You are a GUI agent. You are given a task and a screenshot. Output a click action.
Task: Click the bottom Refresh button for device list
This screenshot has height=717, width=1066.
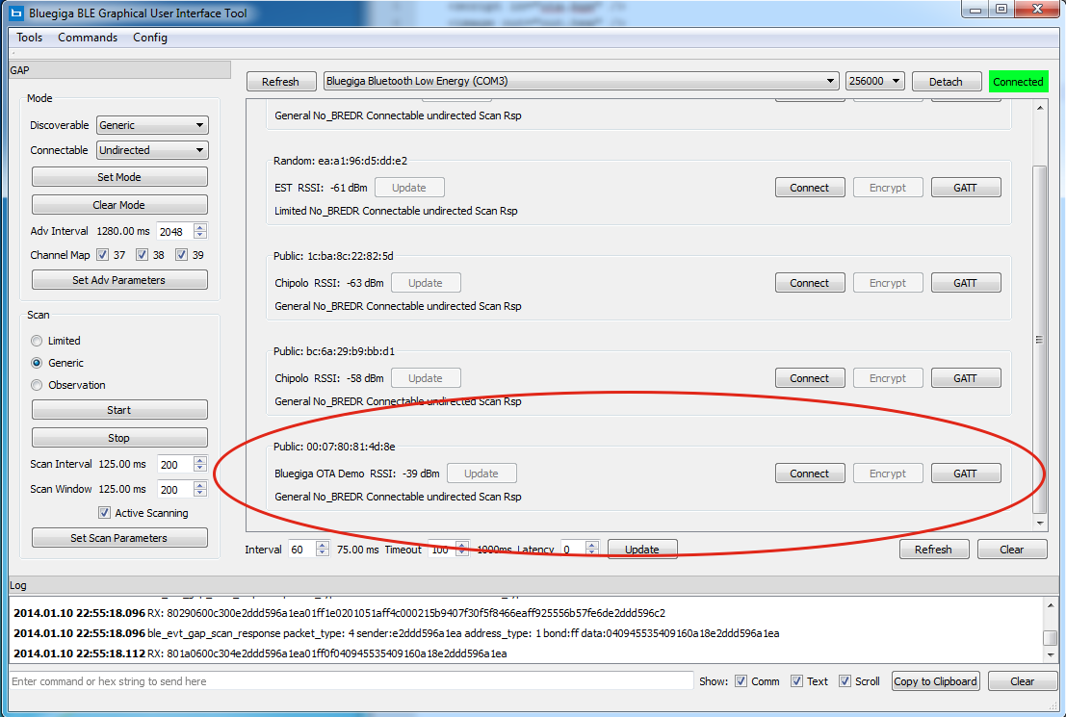pos(934,550)
